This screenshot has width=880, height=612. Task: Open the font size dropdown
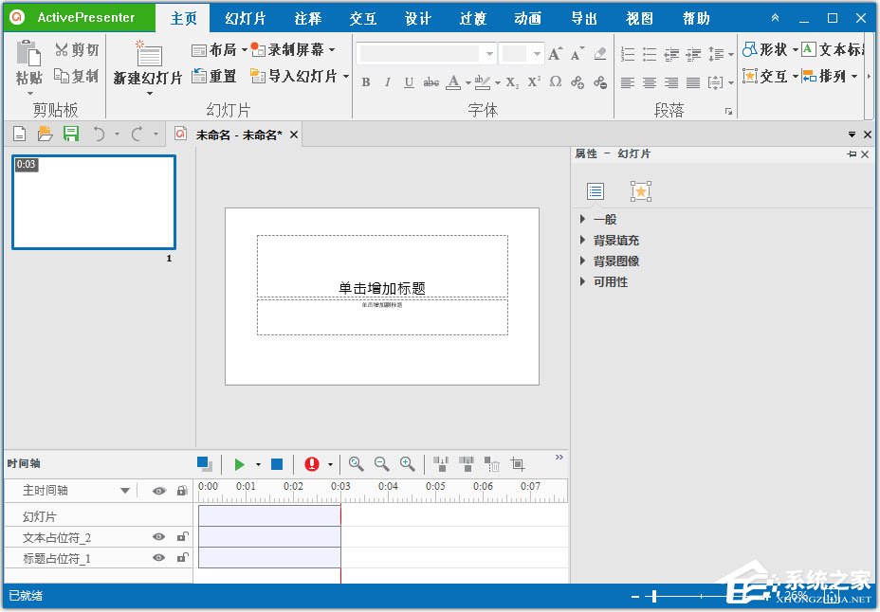pyautogui.click(x=537, y=54)
